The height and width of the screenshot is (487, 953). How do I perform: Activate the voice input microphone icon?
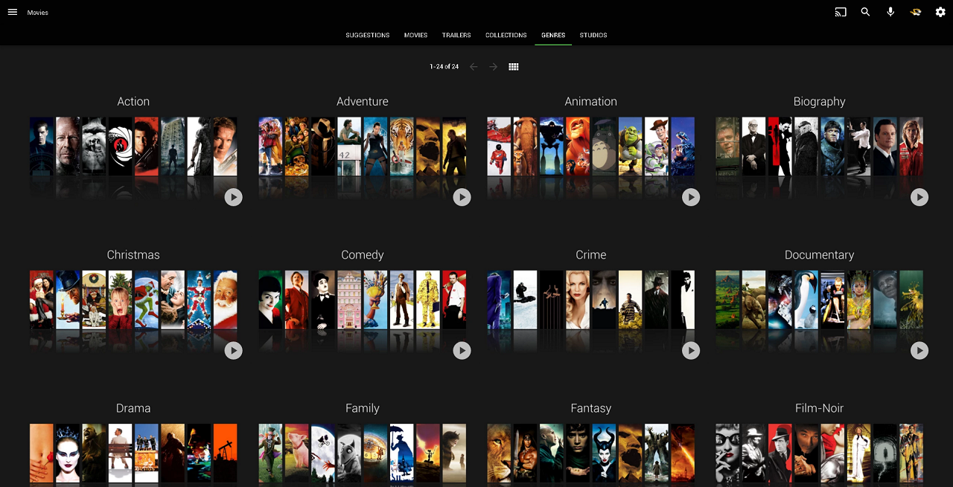[x=890, y=12]
